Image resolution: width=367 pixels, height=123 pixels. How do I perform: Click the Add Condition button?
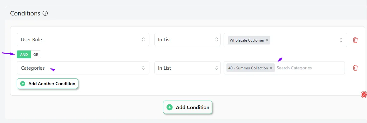(x=188, y=107)
